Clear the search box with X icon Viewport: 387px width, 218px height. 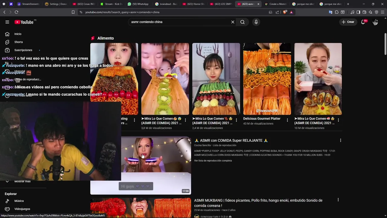233,22
